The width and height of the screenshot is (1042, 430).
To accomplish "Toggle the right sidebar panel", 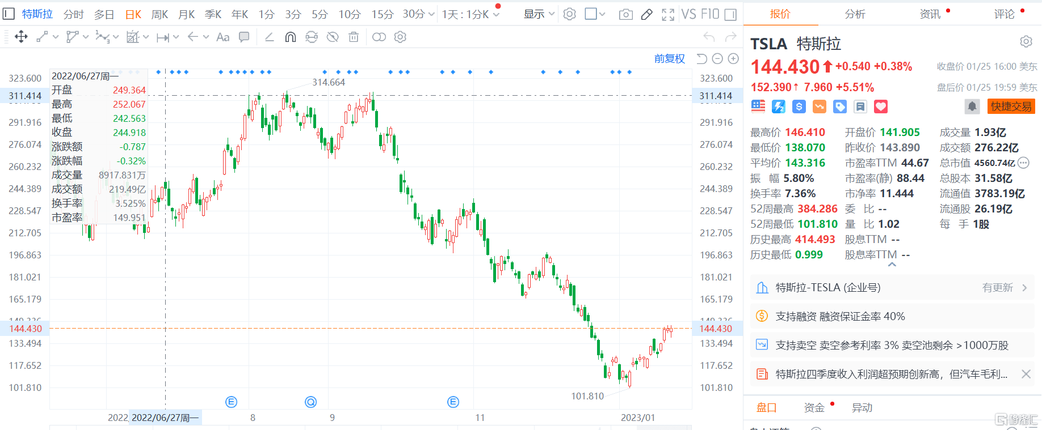I will click(x=730, y=14).
